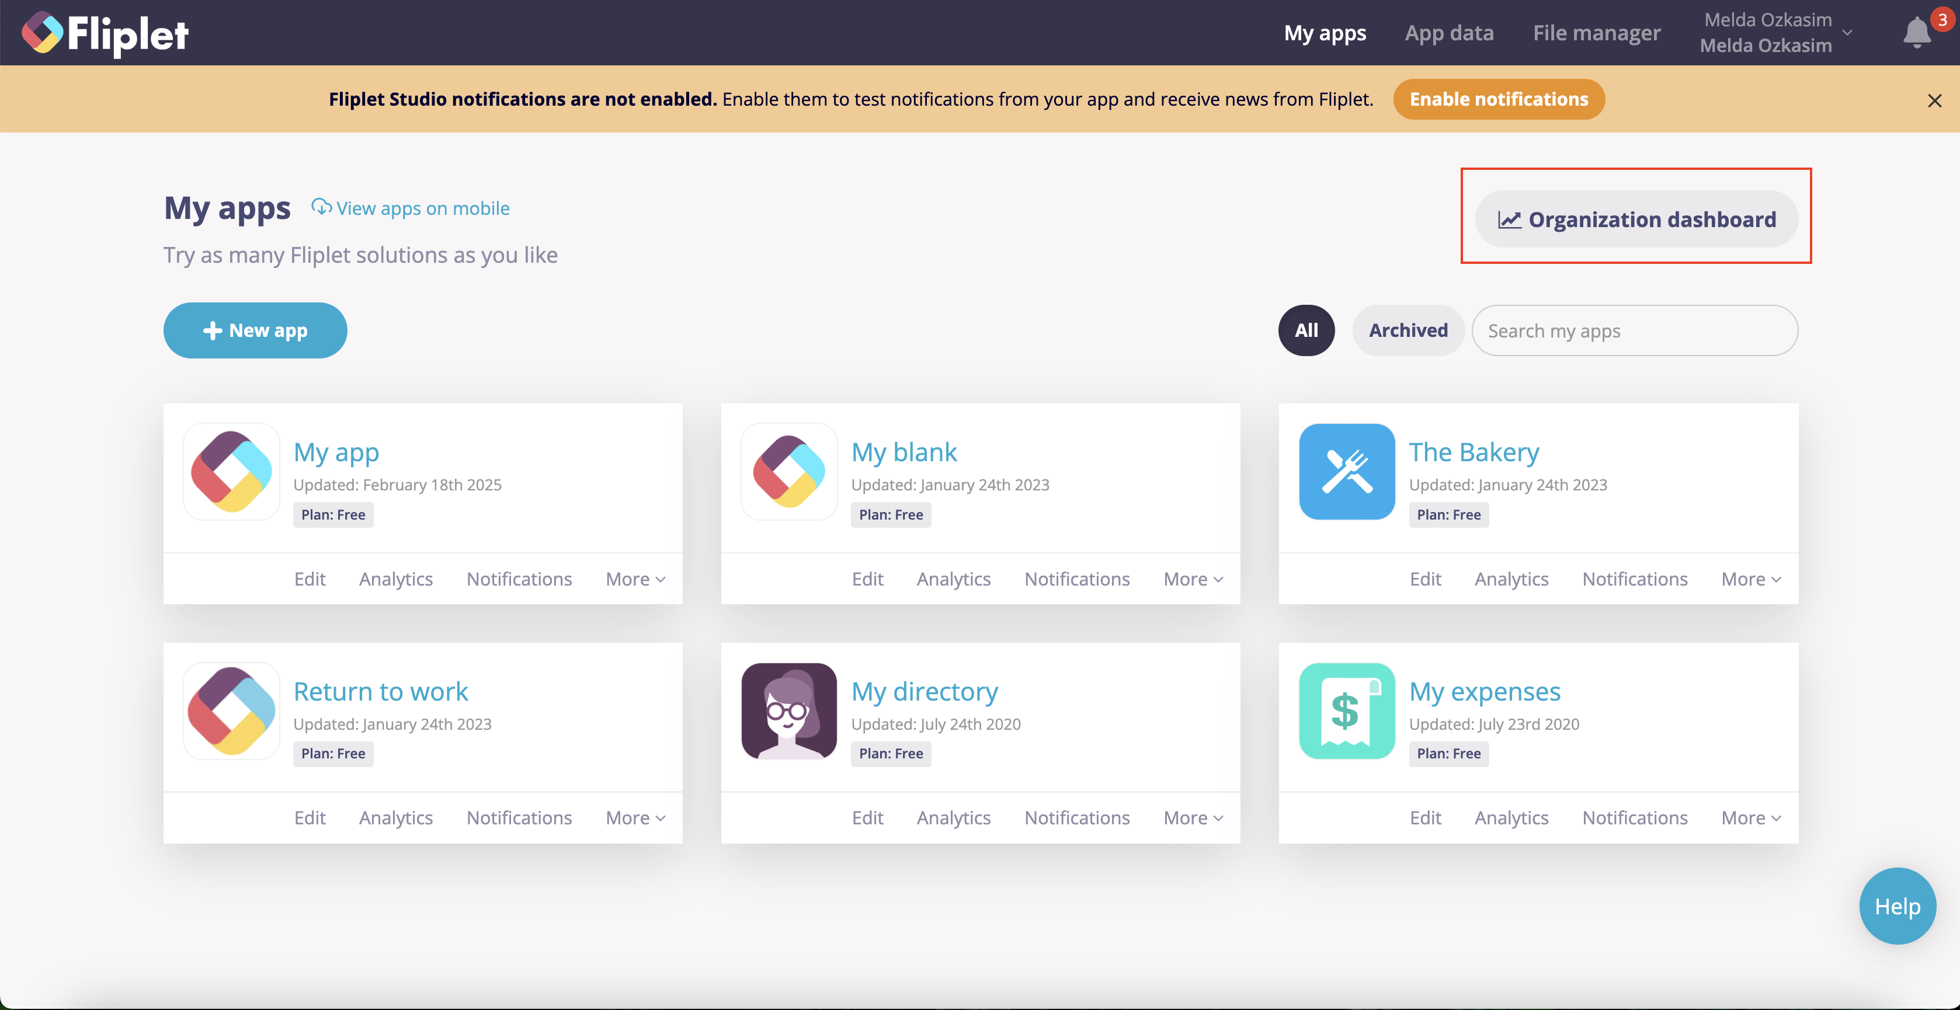
Task: Dismiss the notifications banner with X
Action: 1934,100
